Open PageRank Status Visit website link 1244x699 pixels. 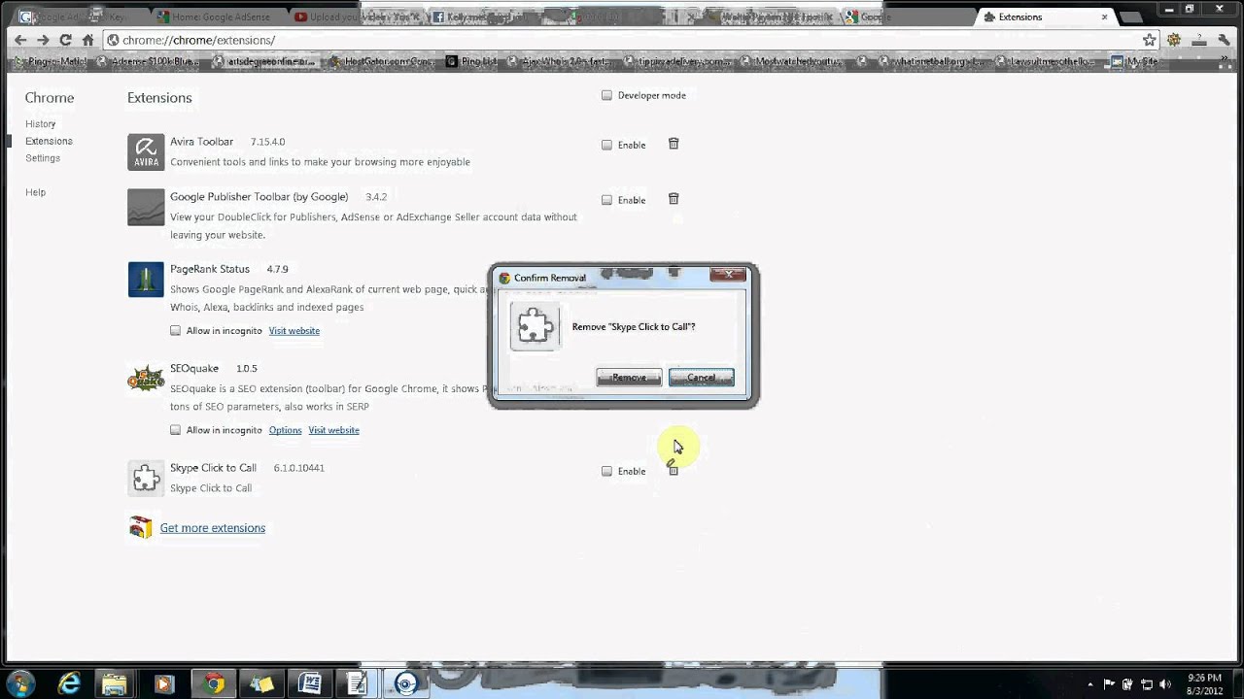tap(294, 331)
